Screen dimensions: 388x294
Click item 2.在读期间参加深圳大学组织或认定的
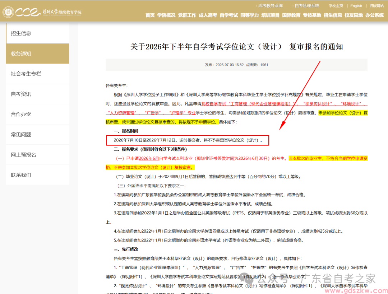[194, 204]
